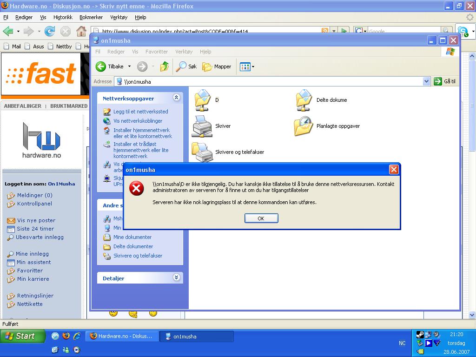The width and height of the screenshot is (476, 357).
Task: Open the BRUKTMARKED tab on hardware.no
Action: [x=69, y=106]
